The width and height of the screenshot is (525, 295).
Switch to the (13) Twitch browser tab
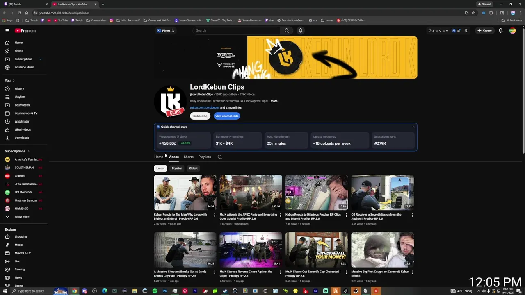(x=25, y=4)
